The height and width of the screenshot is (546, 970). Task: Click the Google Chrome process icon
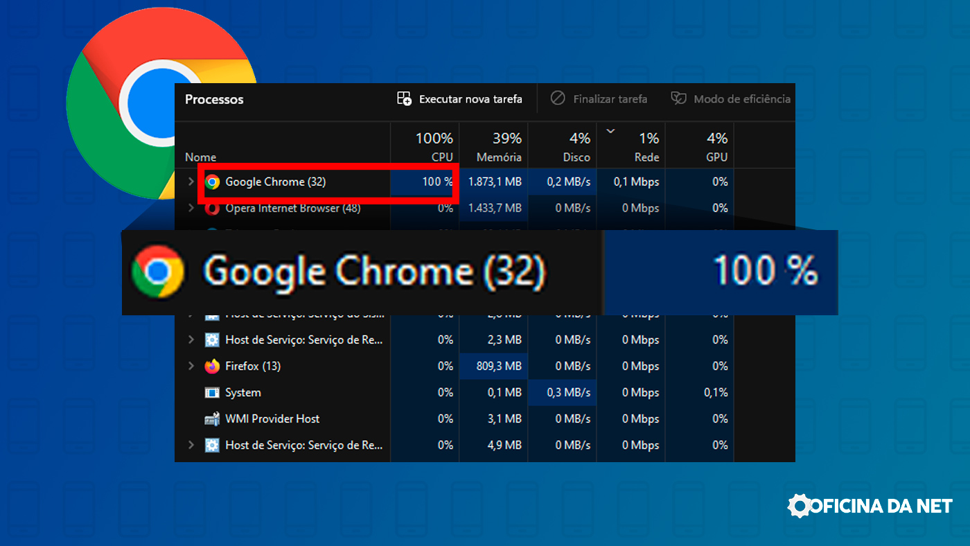point(214,182)
